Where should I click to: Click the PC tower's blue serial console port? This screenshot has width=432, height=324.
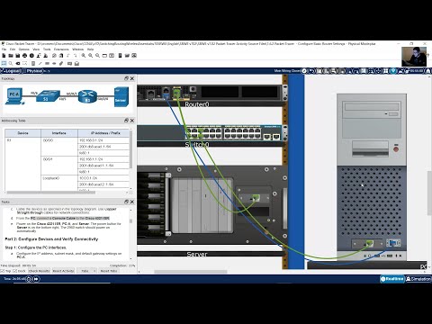[x=393, y=243]
